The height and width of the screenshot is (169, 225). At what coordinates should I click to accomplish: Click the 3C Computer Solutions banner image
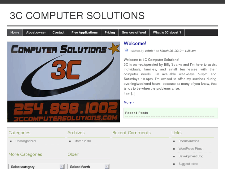(63, 82)
